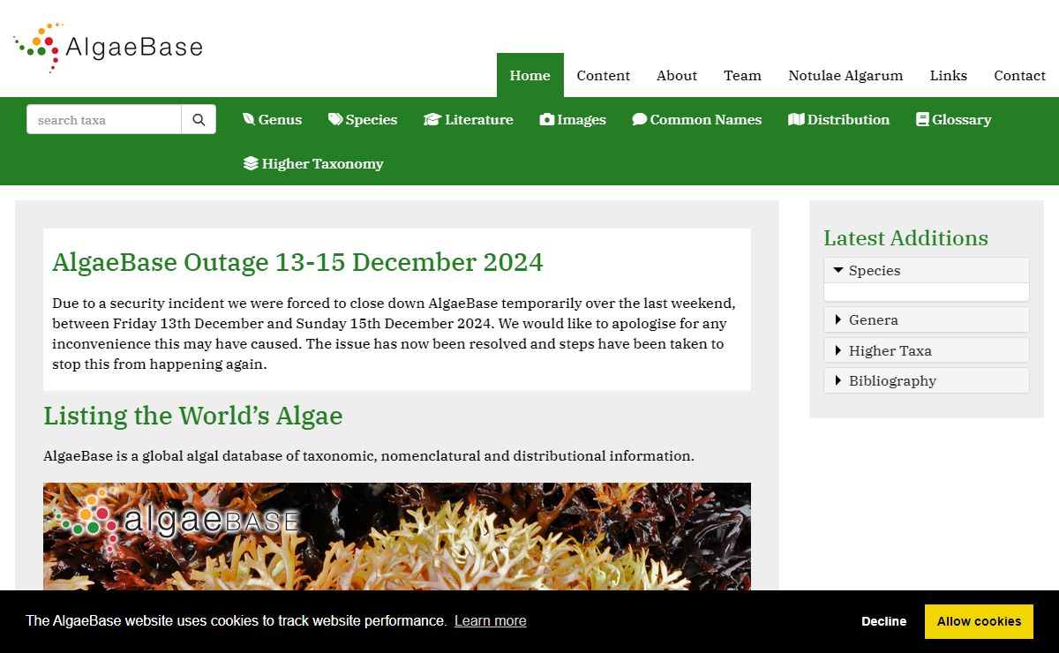Viewport: 1059px width, 653px height.
Task: Decline cookies in the banner
Action: 883,621
